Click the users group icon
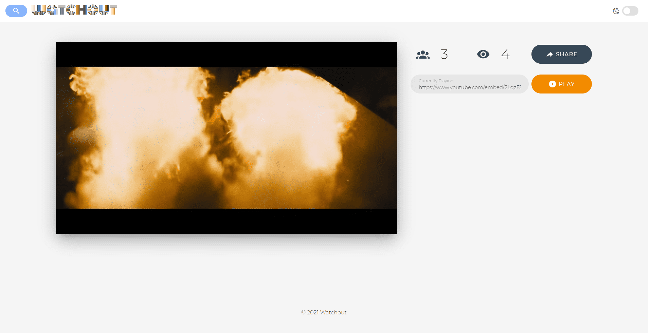 coord(423,55)
